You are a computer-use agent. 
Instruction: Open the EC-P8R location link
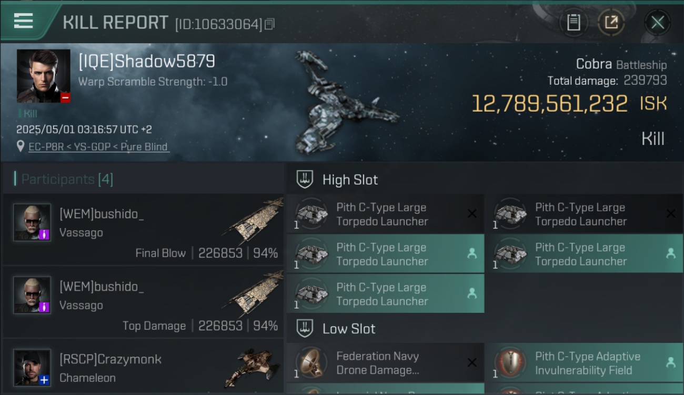click(99, 147)
